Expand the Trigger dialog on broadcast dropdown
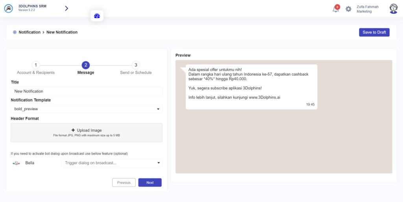 111,163
